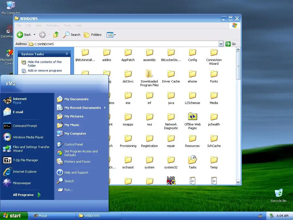Open the File menu
Viewport: 293px width, 220px height.
click(19, 25)
